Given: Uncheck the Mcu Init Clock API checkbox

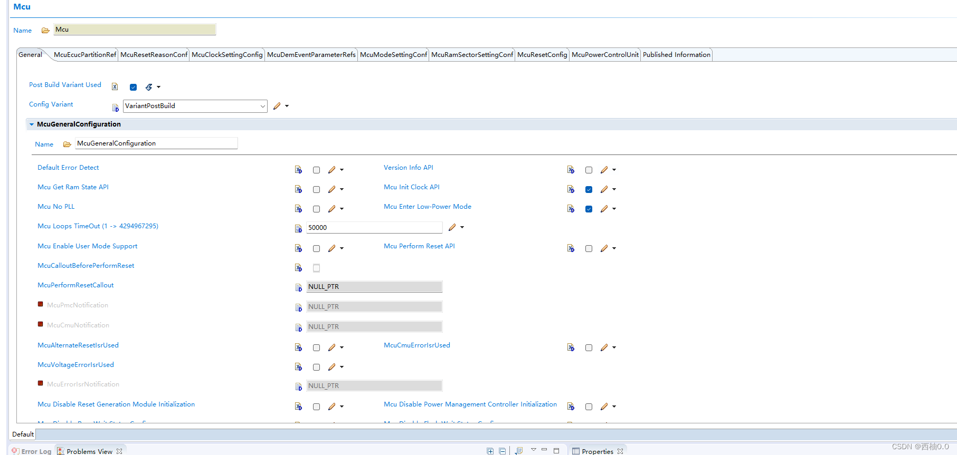Looking at the screenshot, I should pos(589,189).
